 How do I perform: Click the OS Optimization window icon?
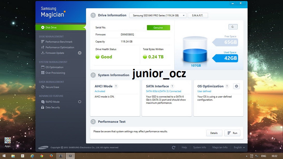tap(43, 67)
